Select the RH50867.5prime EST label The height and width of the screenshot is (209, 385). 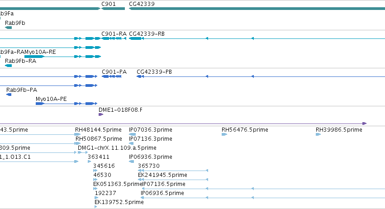(x=99, y=139)
